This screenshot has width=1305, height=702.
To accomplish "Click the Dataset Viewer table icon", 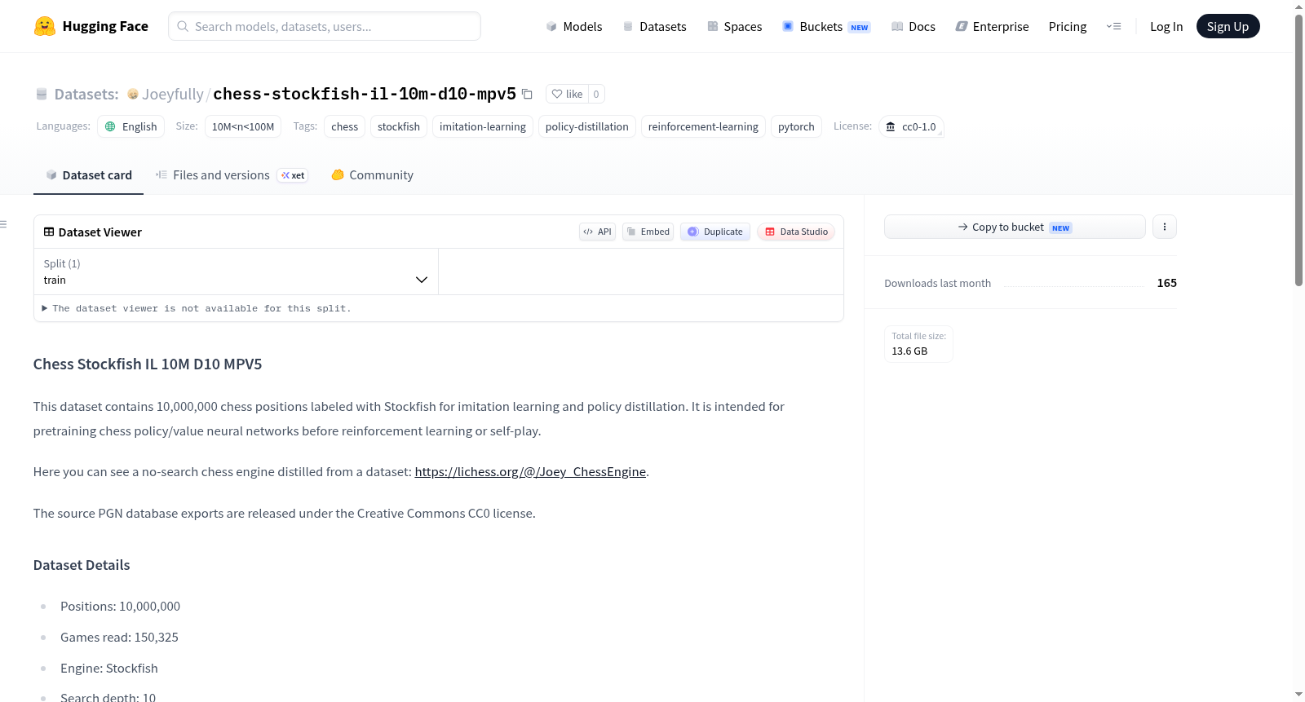I will pos(49,232).
